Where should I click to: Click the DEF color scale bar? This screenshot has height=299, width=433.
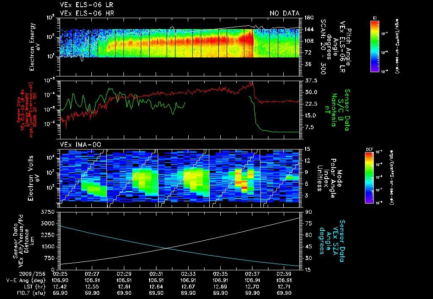pos(370,178)
